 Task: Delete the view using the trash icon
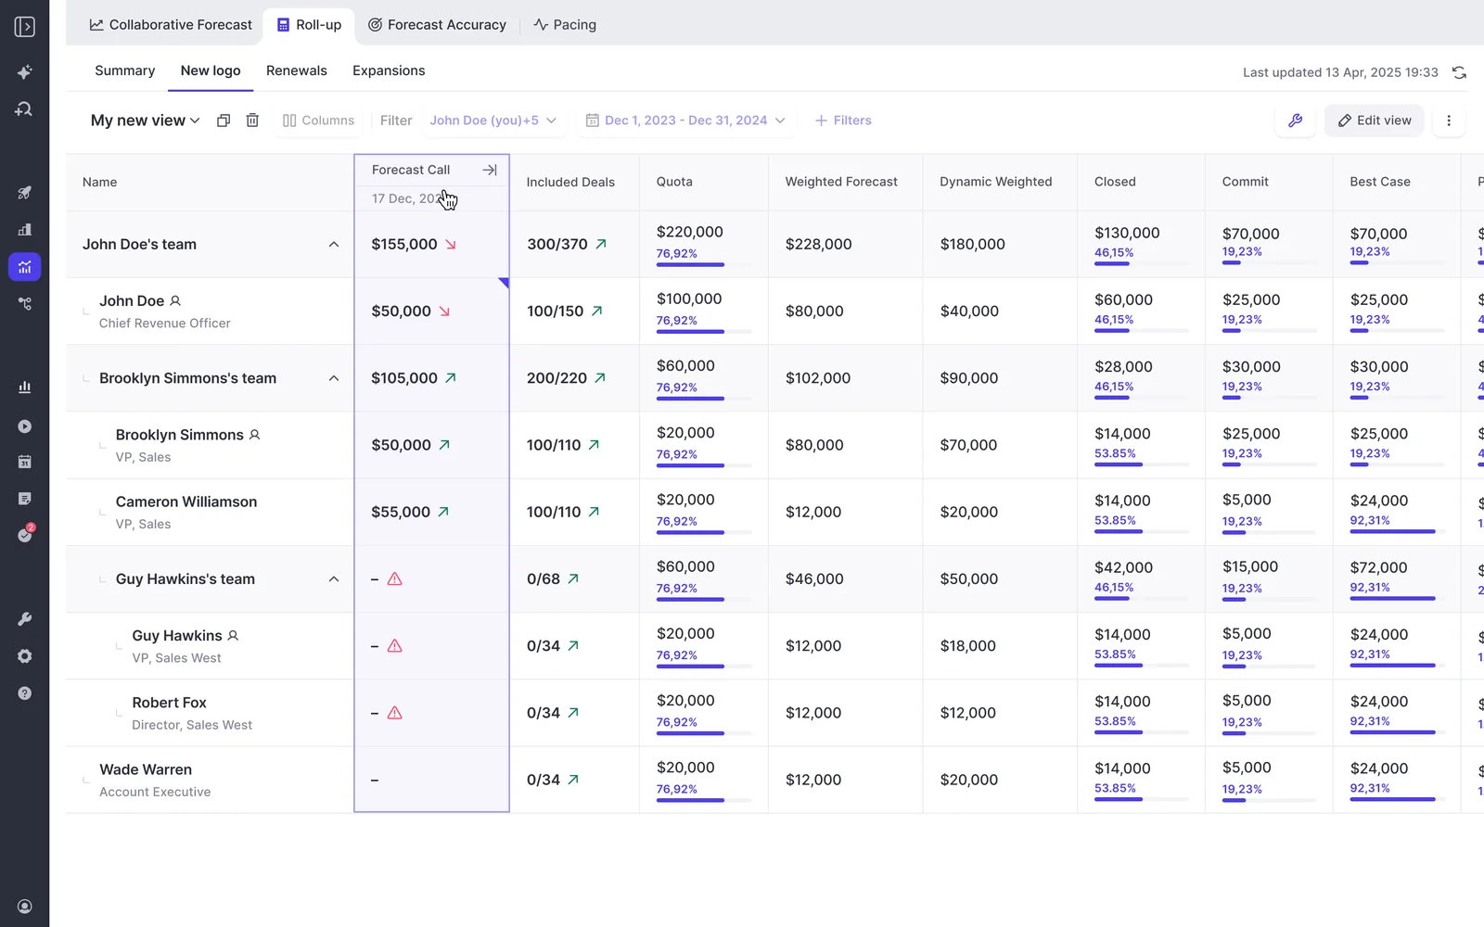tap(252, 121)
